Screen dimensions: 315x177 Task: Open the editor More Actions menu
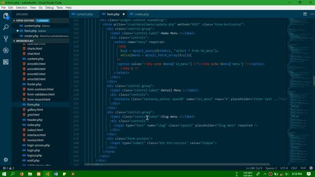[x=312, y=14]
